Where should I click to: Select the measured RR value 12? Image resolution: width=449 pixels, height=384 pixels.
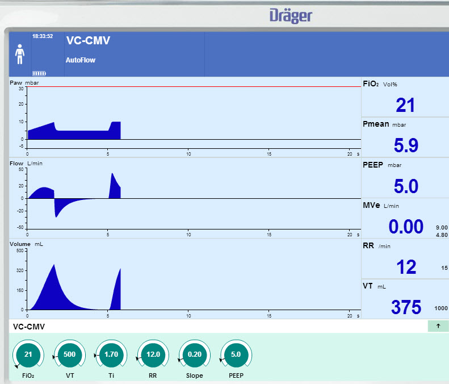coord(406,267)
